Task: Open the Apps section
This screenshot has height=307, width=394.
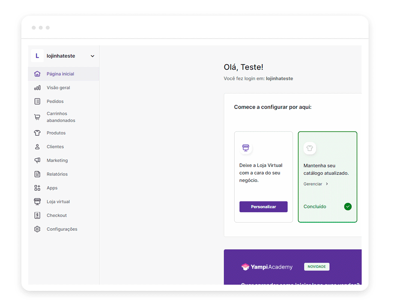Action: pyautogui.click(x=63, y=188)
